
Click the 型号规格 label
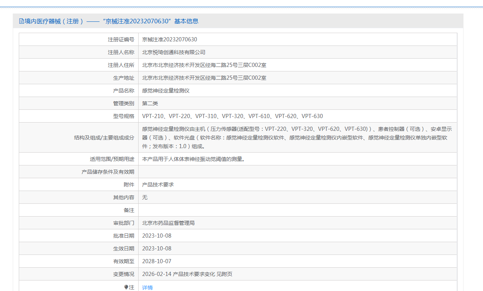pos(124,116)
